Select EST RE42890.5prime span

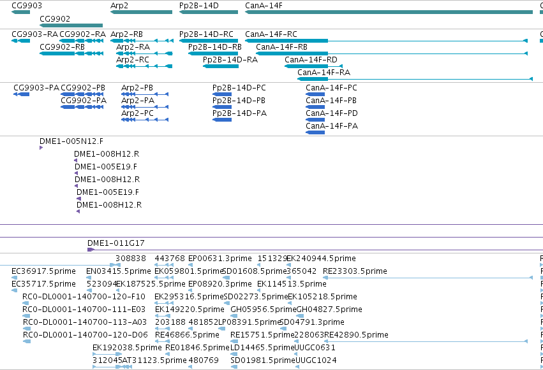[426, 341]
